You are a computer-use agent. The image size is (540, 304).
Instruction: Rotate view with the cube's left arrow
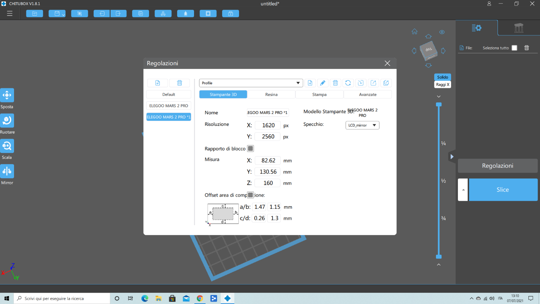pyautogui.click(x=414, y=51)
